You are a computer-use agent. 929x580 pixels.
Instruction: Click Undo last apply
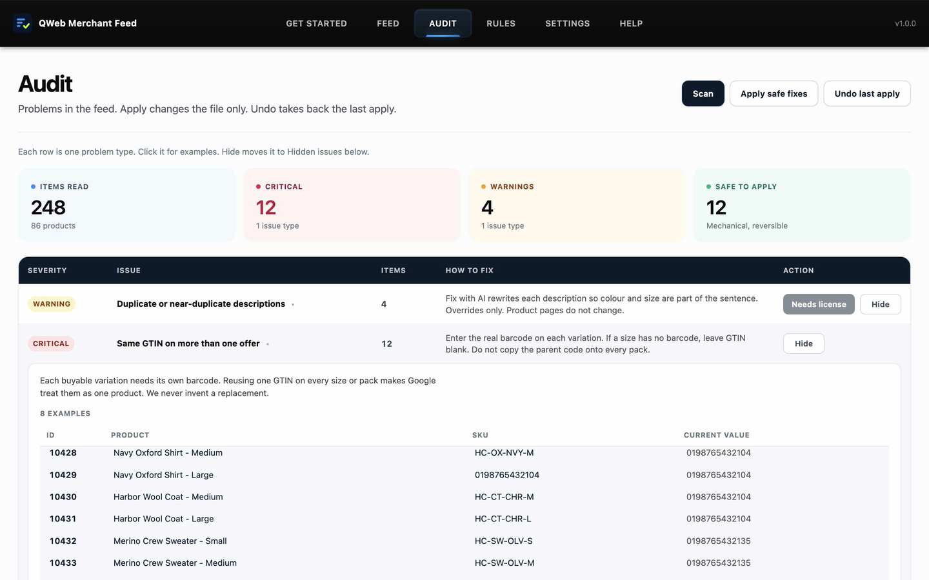[866, 93]
